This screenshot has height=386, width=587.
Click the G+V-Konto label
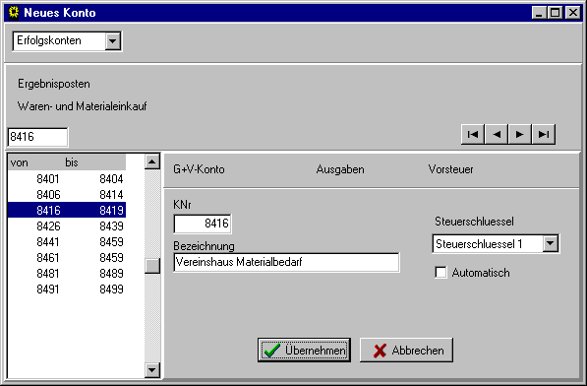pos(199,169)
